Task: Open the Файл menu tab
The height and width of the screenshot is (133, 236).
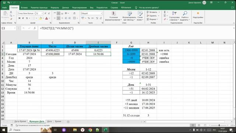Action: [x=4, y=7]
